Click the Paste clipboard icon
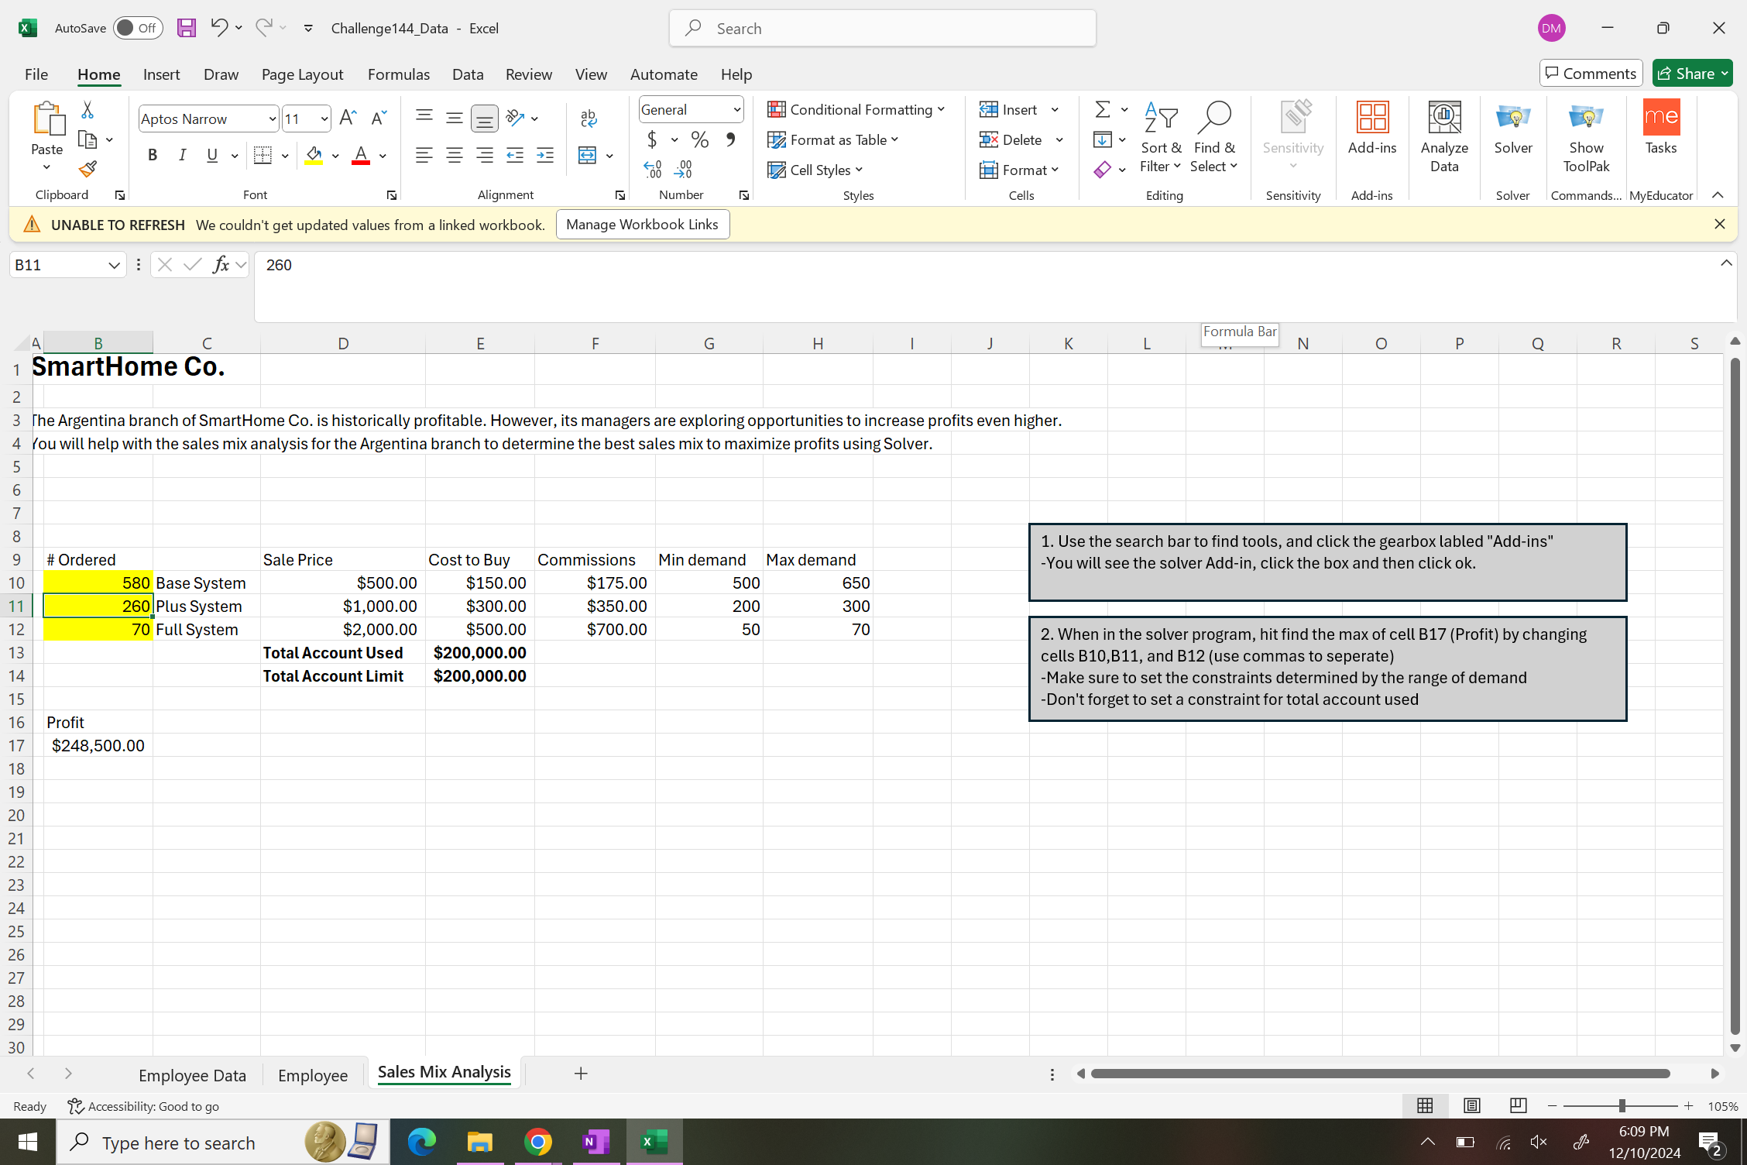The height and width of the screenshot is (1165, 1747). coord(47,119)
